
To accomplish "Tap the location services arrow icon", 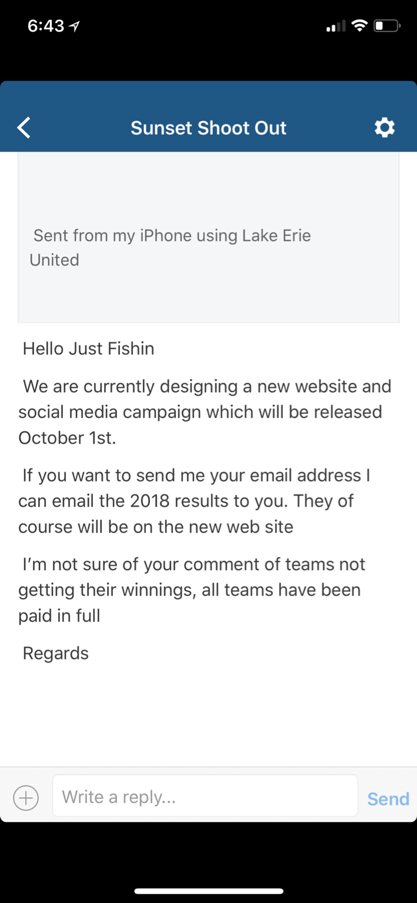I will pyautogui.click(x=74, y=26).
